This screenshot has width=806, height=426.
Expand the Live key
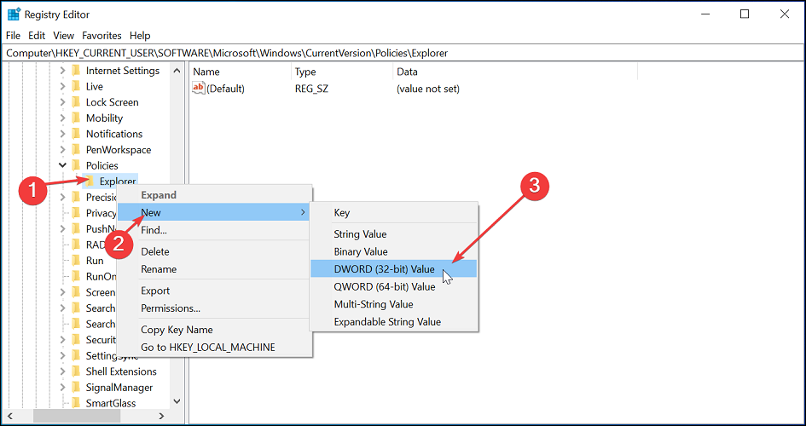[x=63, y=86]
